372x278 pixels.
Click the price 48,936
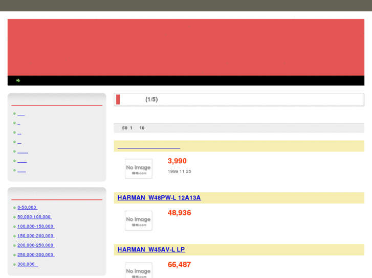[x=180, y=213]
